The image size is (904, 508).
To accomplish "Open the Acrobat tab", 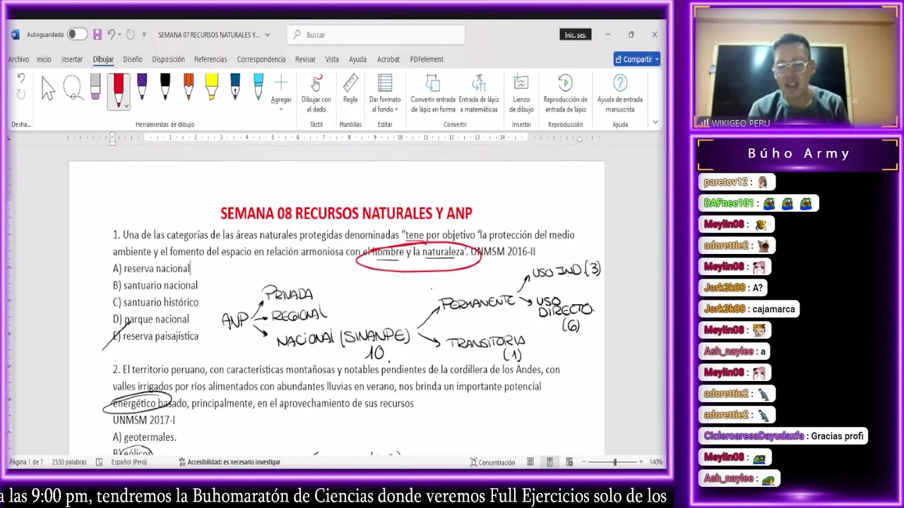I will (388, 59).
